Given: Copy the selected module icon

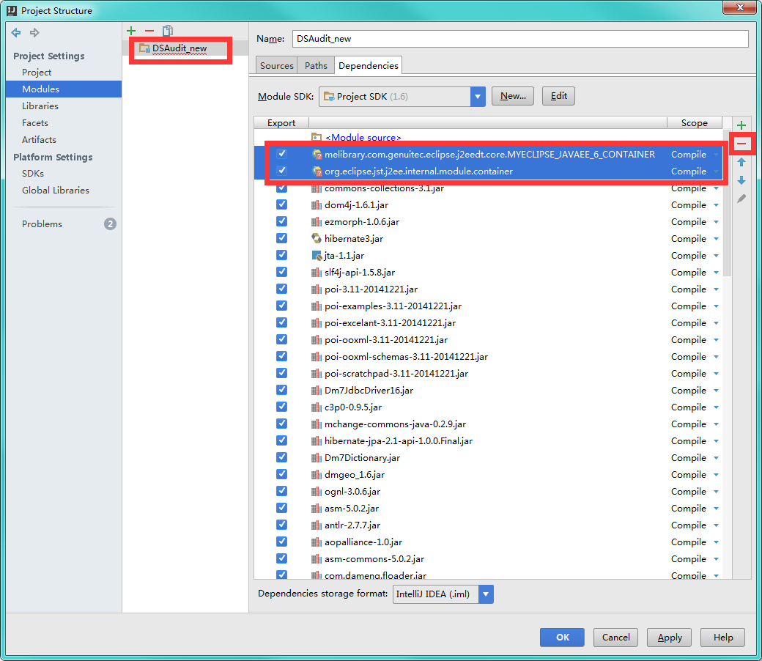Looking at the screenshot, I should (x=168, y=31).
